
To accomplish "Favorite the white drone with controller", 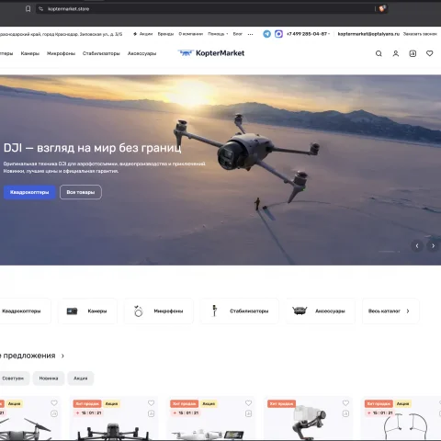I will coord(248,403).
